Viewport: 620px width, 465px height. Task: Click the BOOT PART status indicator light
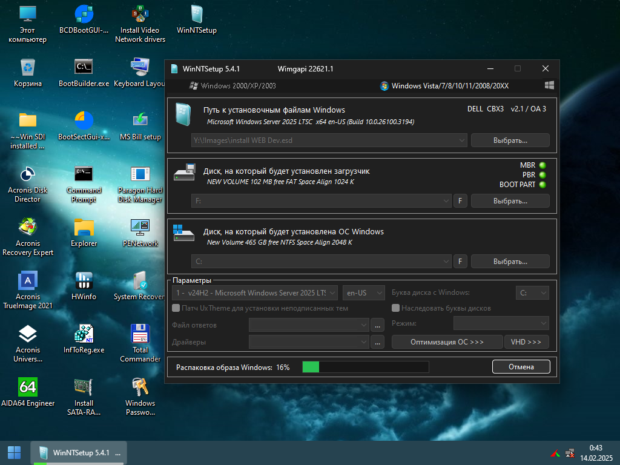click(x=542, y=185)
